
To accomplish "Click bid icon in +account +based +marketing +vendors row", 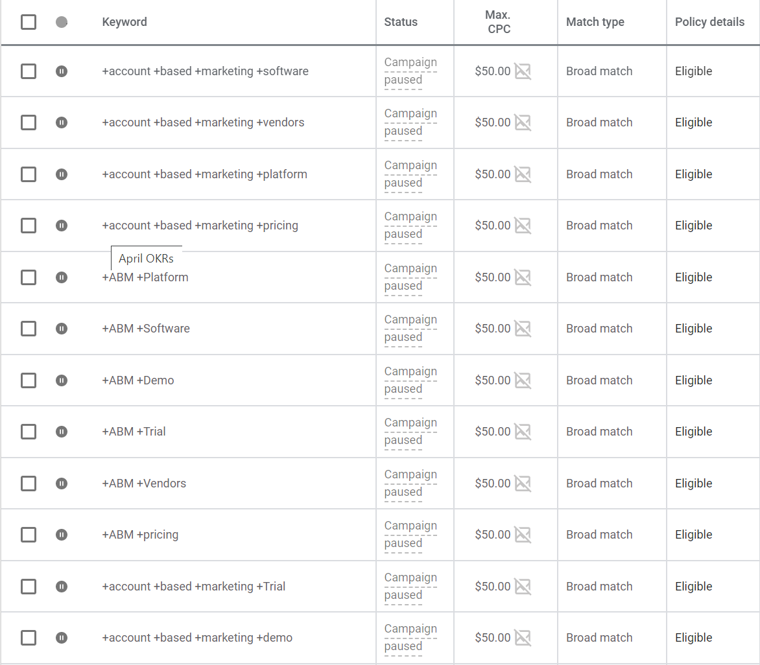I will pyautogui.click(x=523, y=122).
